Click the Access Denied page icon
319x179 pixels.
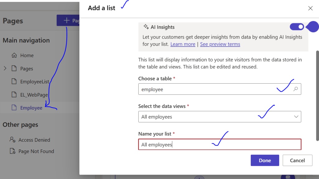[12, 140]
